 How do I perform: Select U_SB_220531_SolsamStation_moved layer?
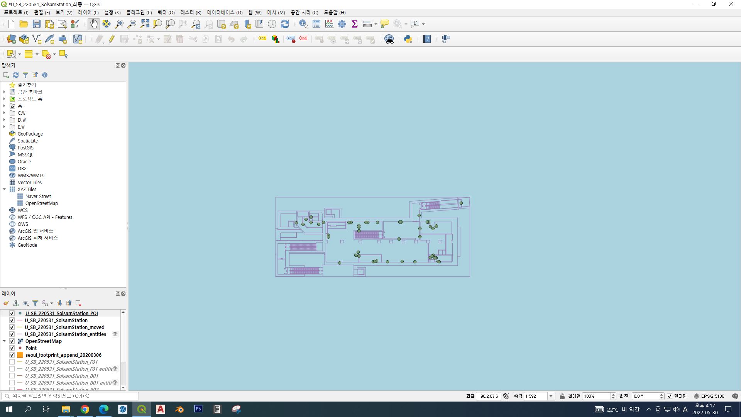(x=64, y=327)
